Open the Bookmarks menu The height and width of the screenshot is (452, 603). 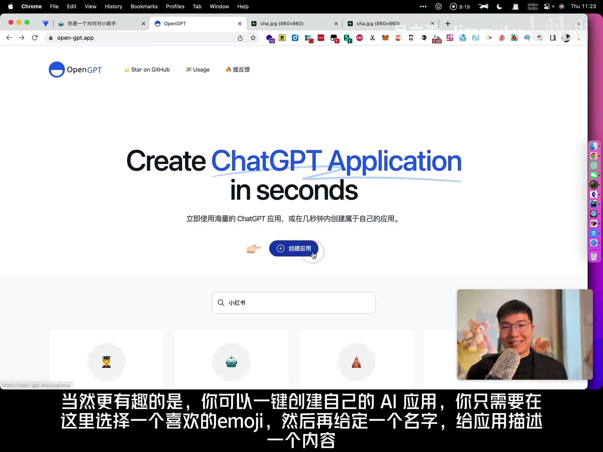[x=144, y=6]
